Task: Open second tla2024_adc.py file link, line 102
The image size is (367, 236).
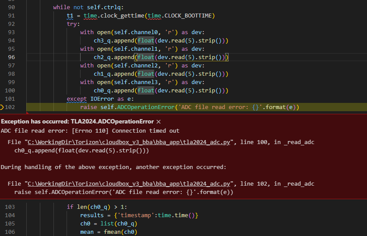Action: point(129,184)
